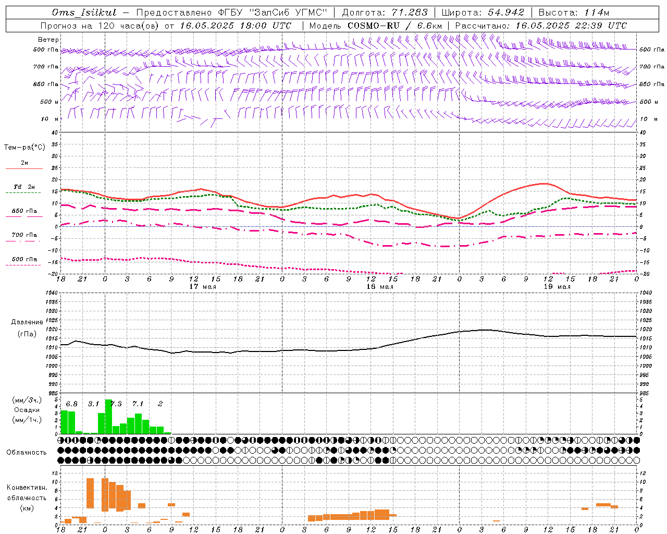Click the tallest green precipitation bar
The width and height of the screenshot is (667, 534).
108,417
